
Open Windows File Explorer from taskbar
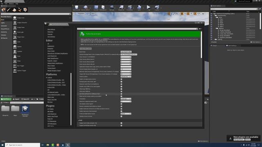point(48,145)
